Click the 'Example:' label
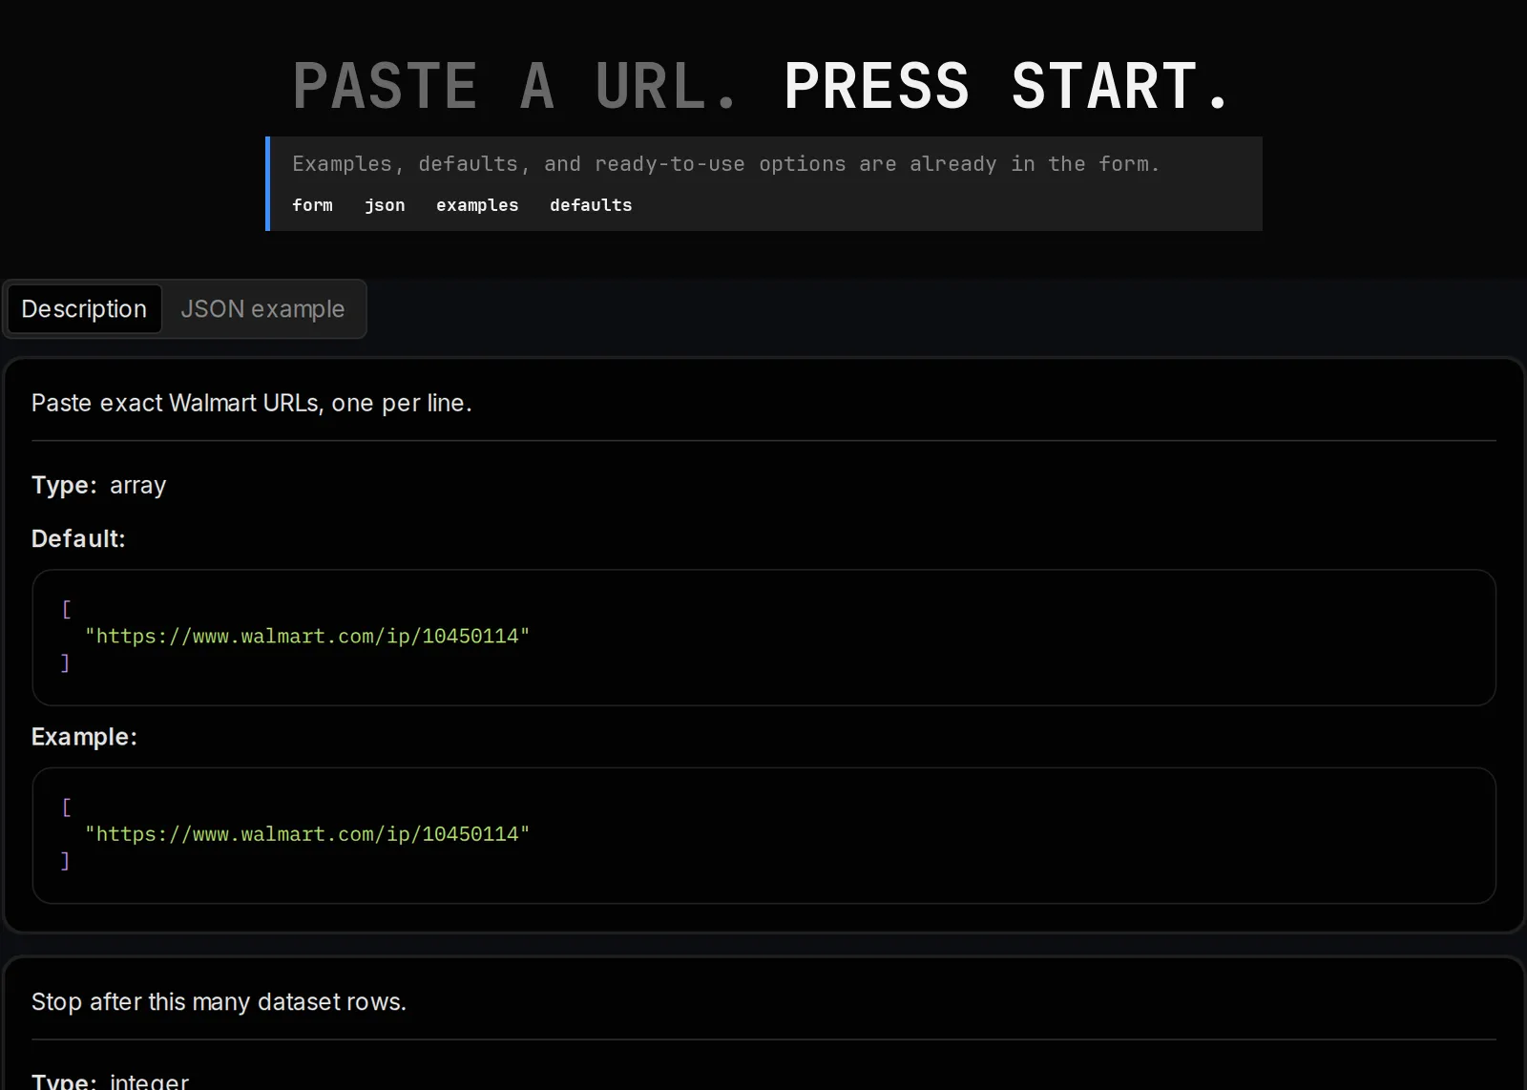1527x1090 pixels. pos(84,737)
